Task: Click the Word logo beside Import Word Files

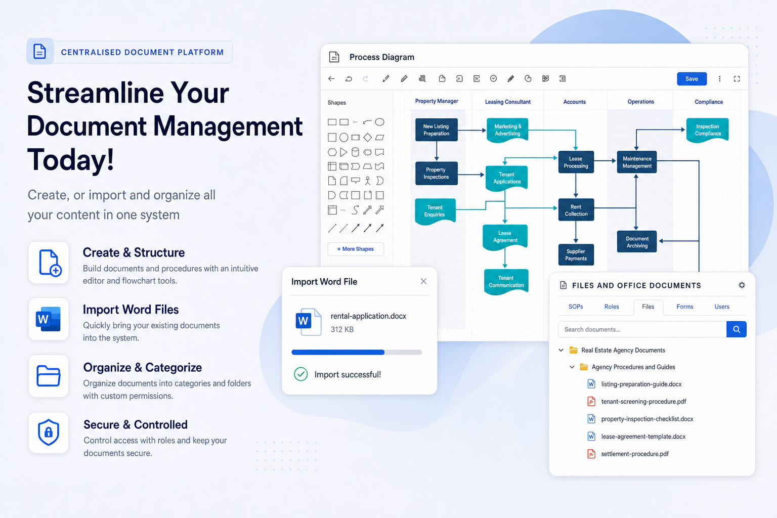Action: pos(49,319)
